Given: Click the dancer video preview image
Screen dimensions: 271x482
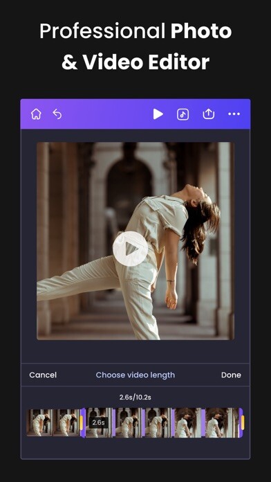Looking at the screenshot, I should click(x=135, y=241).
